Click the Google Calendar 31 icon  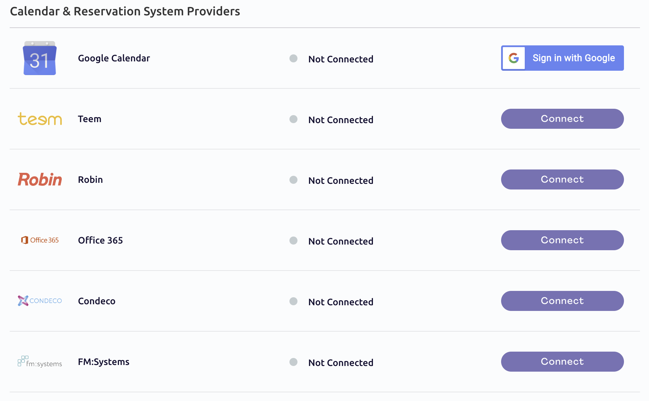(40, 58)
